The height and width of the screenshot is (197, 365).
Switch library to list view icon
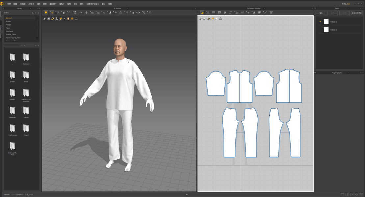39,45
